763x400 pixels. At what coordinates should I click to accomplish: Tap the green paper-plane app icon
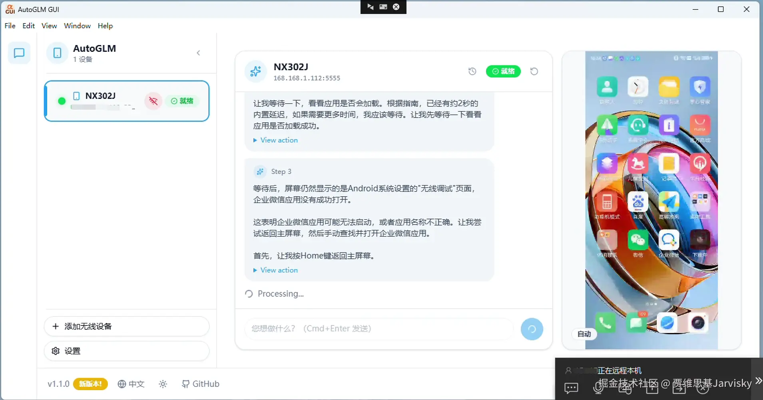(607, 125)
